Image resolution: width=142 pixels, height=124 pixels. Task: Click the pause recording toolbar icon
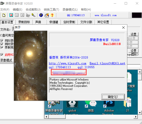pyautogui.click(x=17, y=15)
